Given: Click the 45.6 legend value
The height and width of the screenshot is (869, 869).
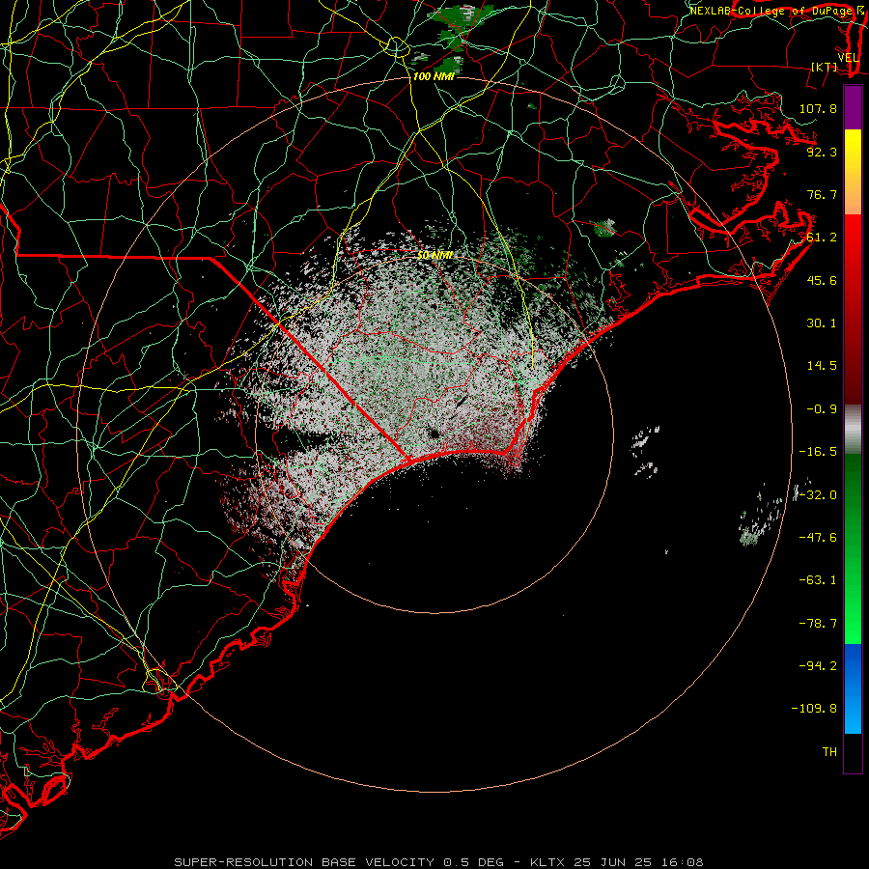Looking at the screenshot, I should pos(822,280).
